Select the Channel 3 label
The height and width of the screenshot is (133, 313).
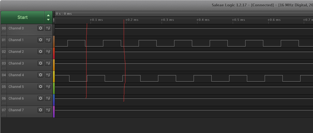click(16, 63)
